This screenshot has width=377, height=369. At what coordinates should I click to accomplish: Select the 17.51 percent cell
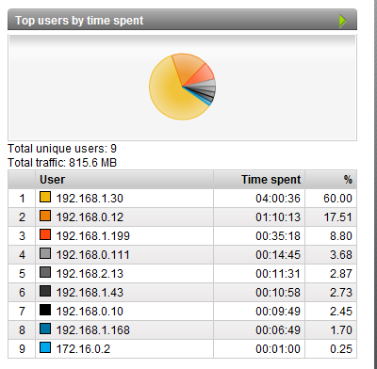tap(337, 217)
